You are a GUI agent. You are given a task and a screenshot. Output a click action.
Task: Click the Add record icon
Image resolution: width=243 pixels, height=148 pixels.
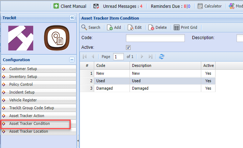click(110, 27)
